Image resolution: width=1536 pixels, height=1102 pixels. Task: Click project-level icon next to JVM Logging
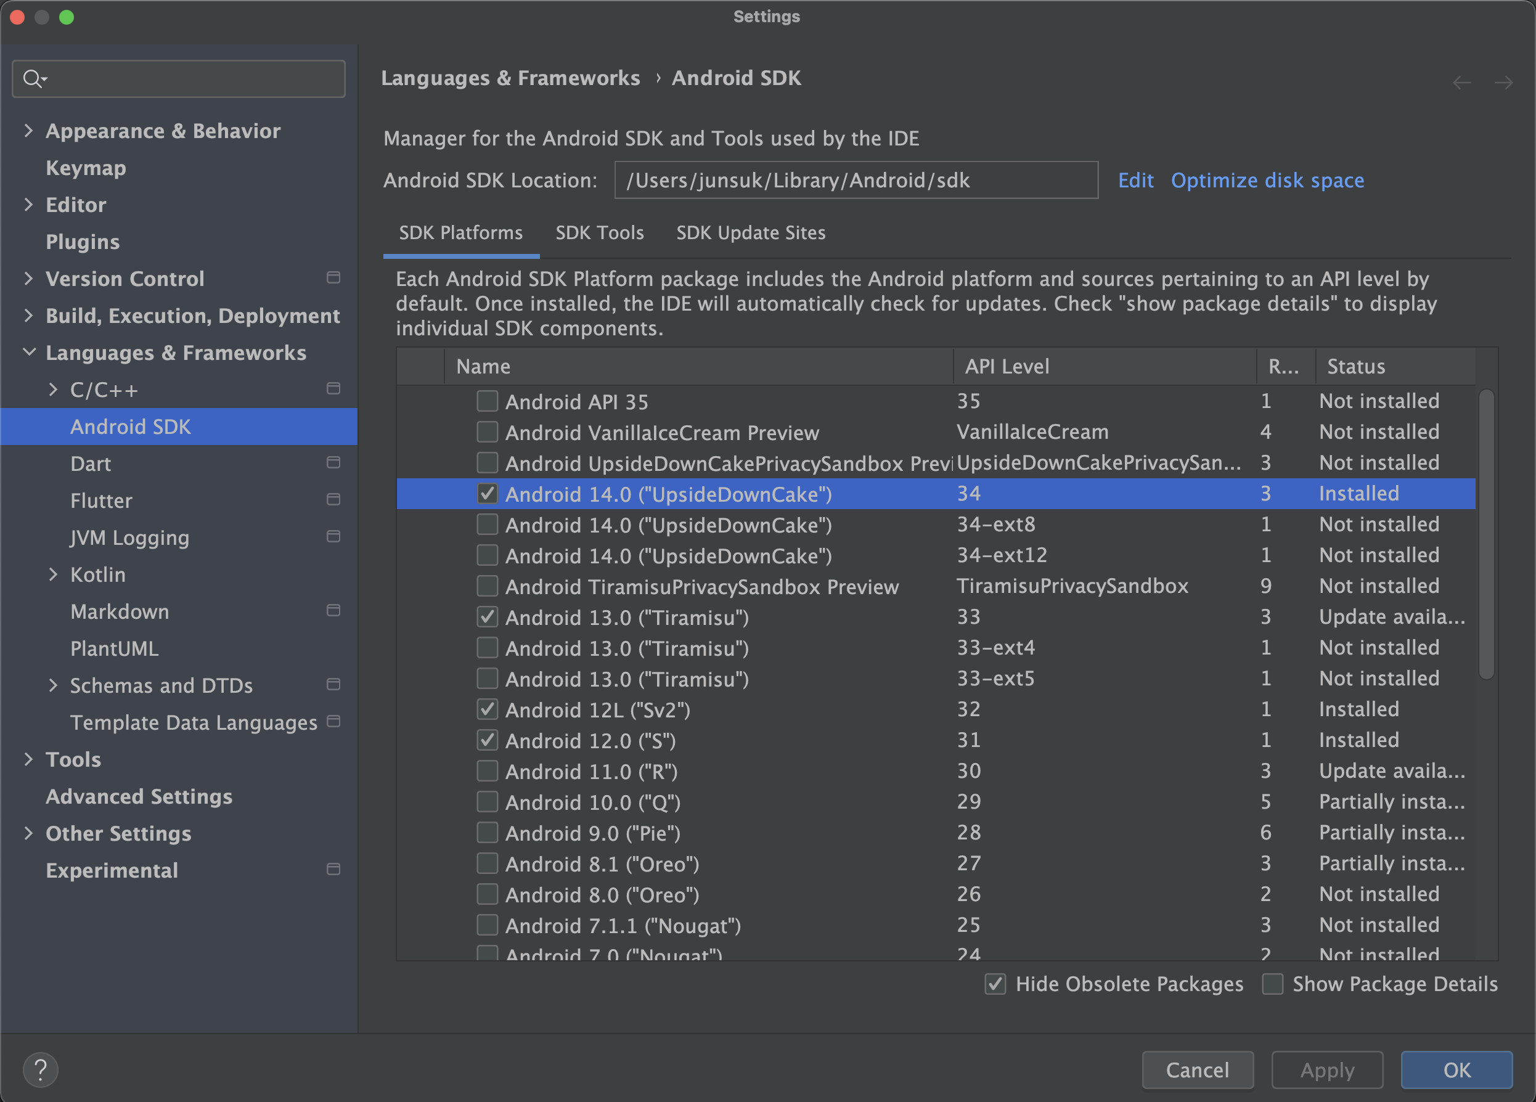coord(333,536)
